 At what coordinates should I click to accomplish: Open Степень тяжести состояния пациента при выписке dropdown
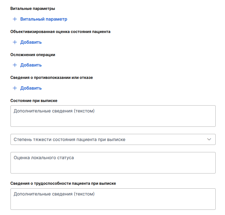click(113, 139)
